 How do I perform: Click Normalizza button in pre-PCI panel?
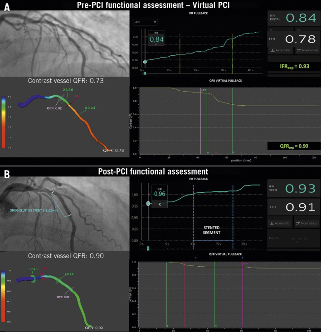(306, 50)
